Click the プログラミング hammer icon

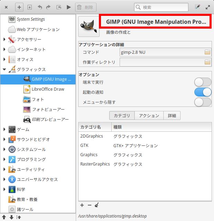pos(12,159)
